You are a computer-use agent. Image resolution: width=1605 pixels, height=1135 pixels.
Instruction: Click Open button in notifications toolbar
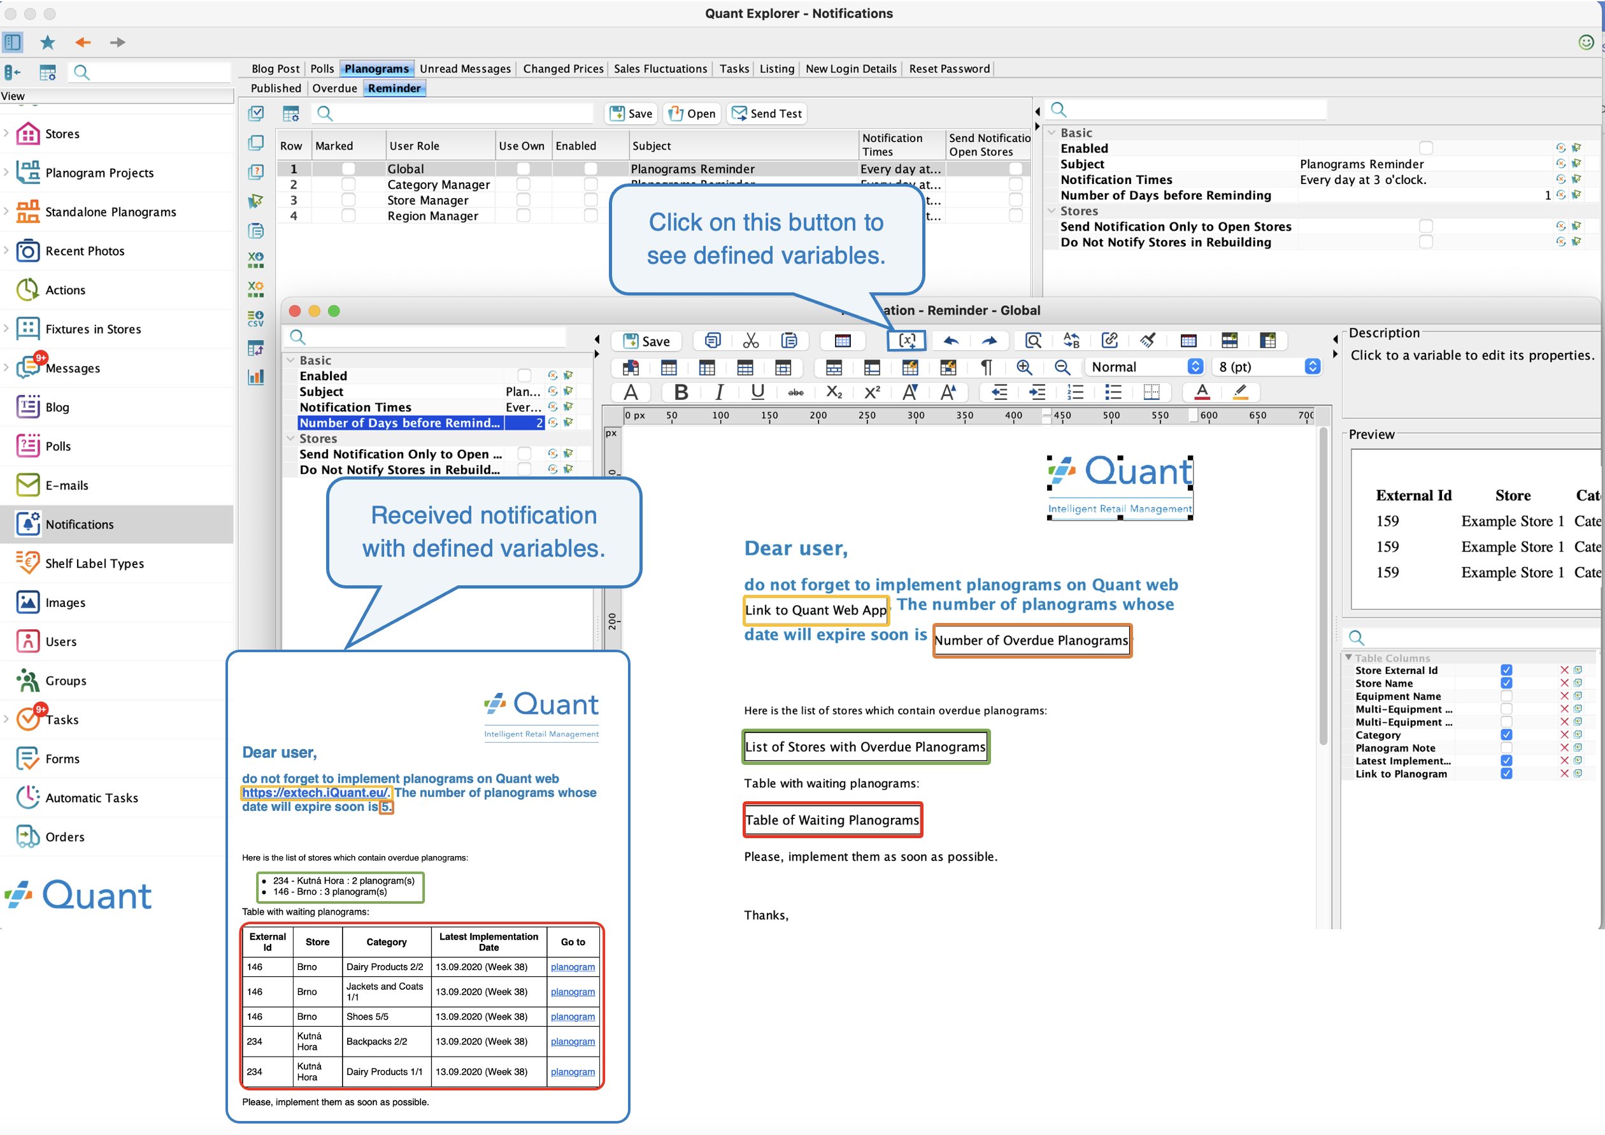(692, 113)
